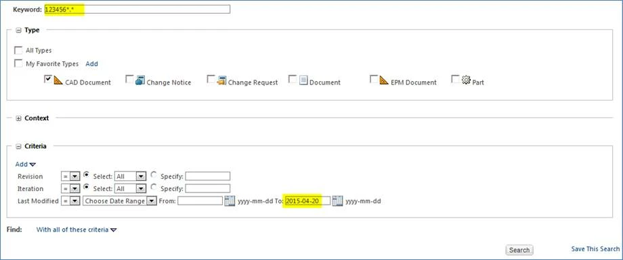623x260 pixels.
Task: Choose the Revision Select radio button
Action: (x=86, y=175)
